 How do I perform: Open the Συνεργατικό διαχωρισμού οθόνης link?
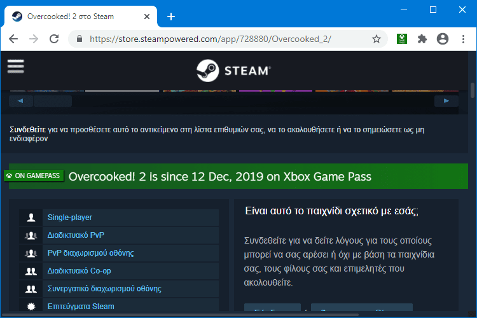click(x=104, y=289)
